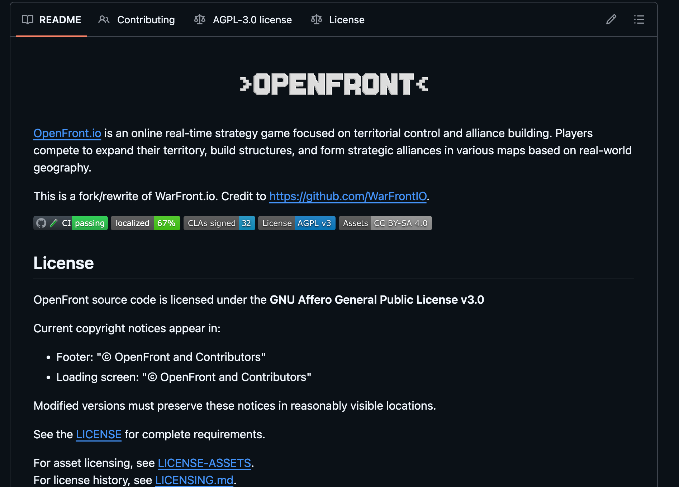The height and width of the screenshot is (487, 679).
Task: Open the Assets CC BY-SA 4.0 badge
Action: (x=385, y=223)
